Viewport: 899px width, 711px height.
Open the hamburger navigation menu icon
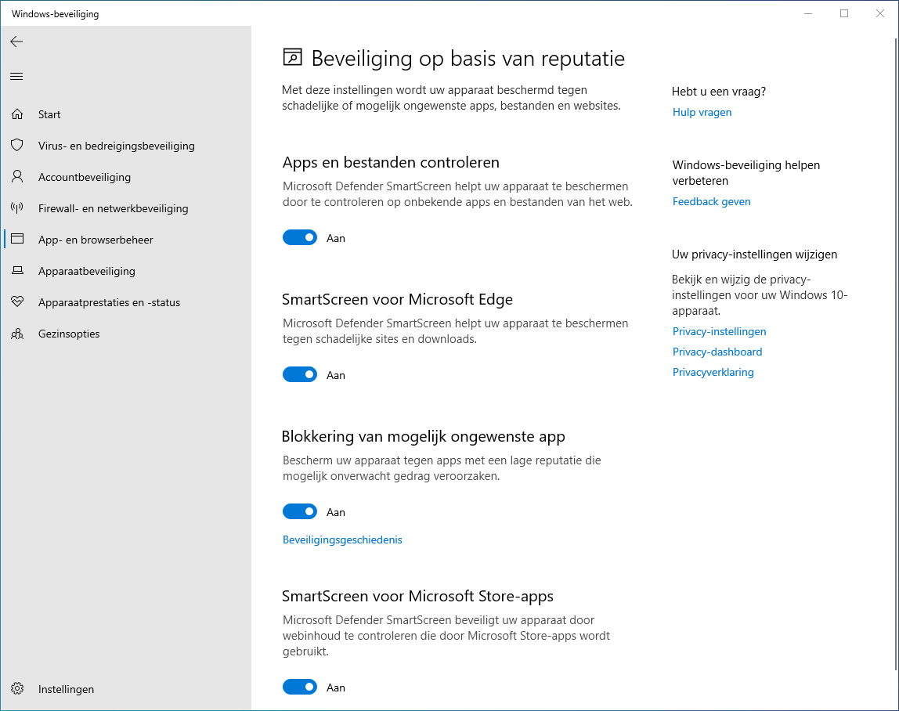click(16, 76)
